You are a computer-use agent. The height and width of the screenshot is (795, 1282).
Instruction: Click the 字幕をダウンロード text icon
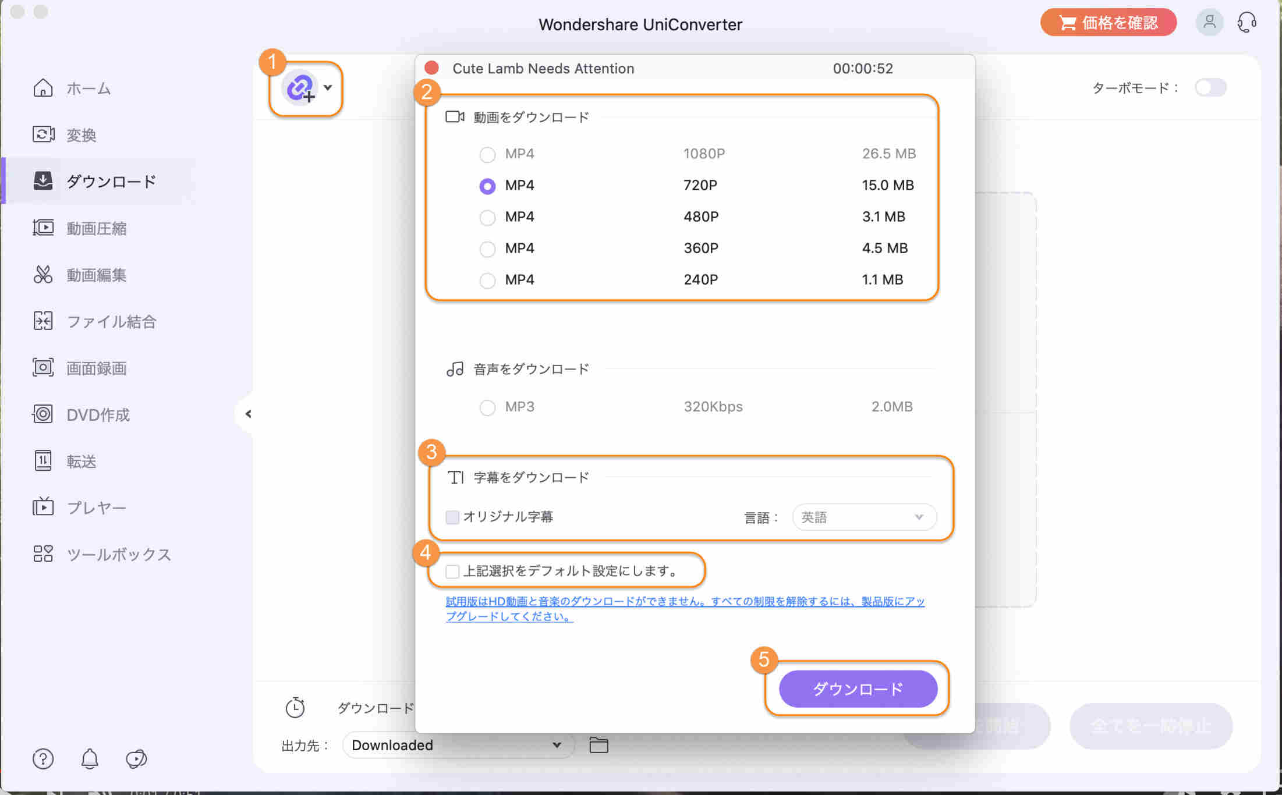click(455, 478)
